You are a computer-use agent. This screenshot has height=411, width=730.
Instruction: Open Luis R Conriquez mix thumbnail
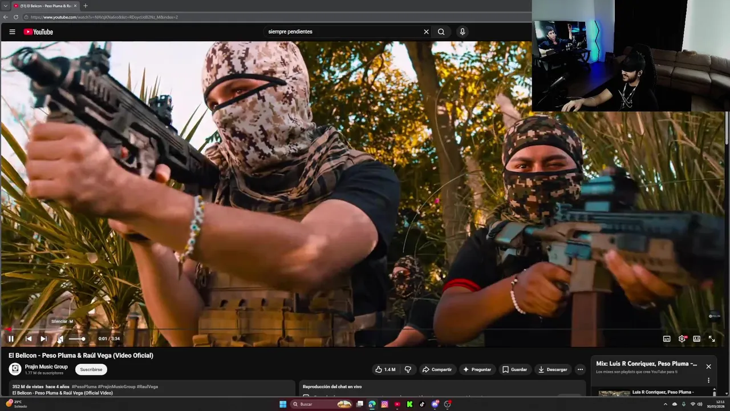pos(614,393)
